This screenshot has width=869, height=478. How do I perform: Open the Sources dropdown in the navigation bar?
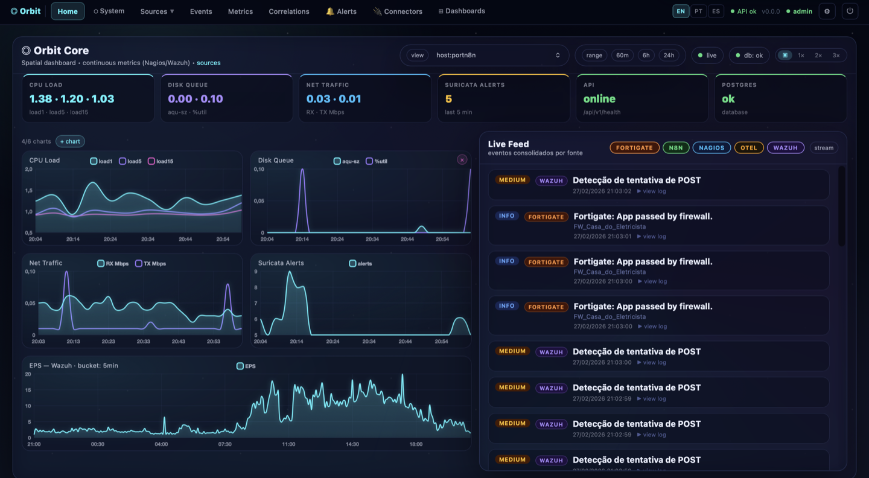pyautogui.click(x=156, y=11)
